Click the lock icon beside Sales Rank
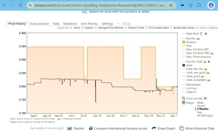 click(206, 34)
